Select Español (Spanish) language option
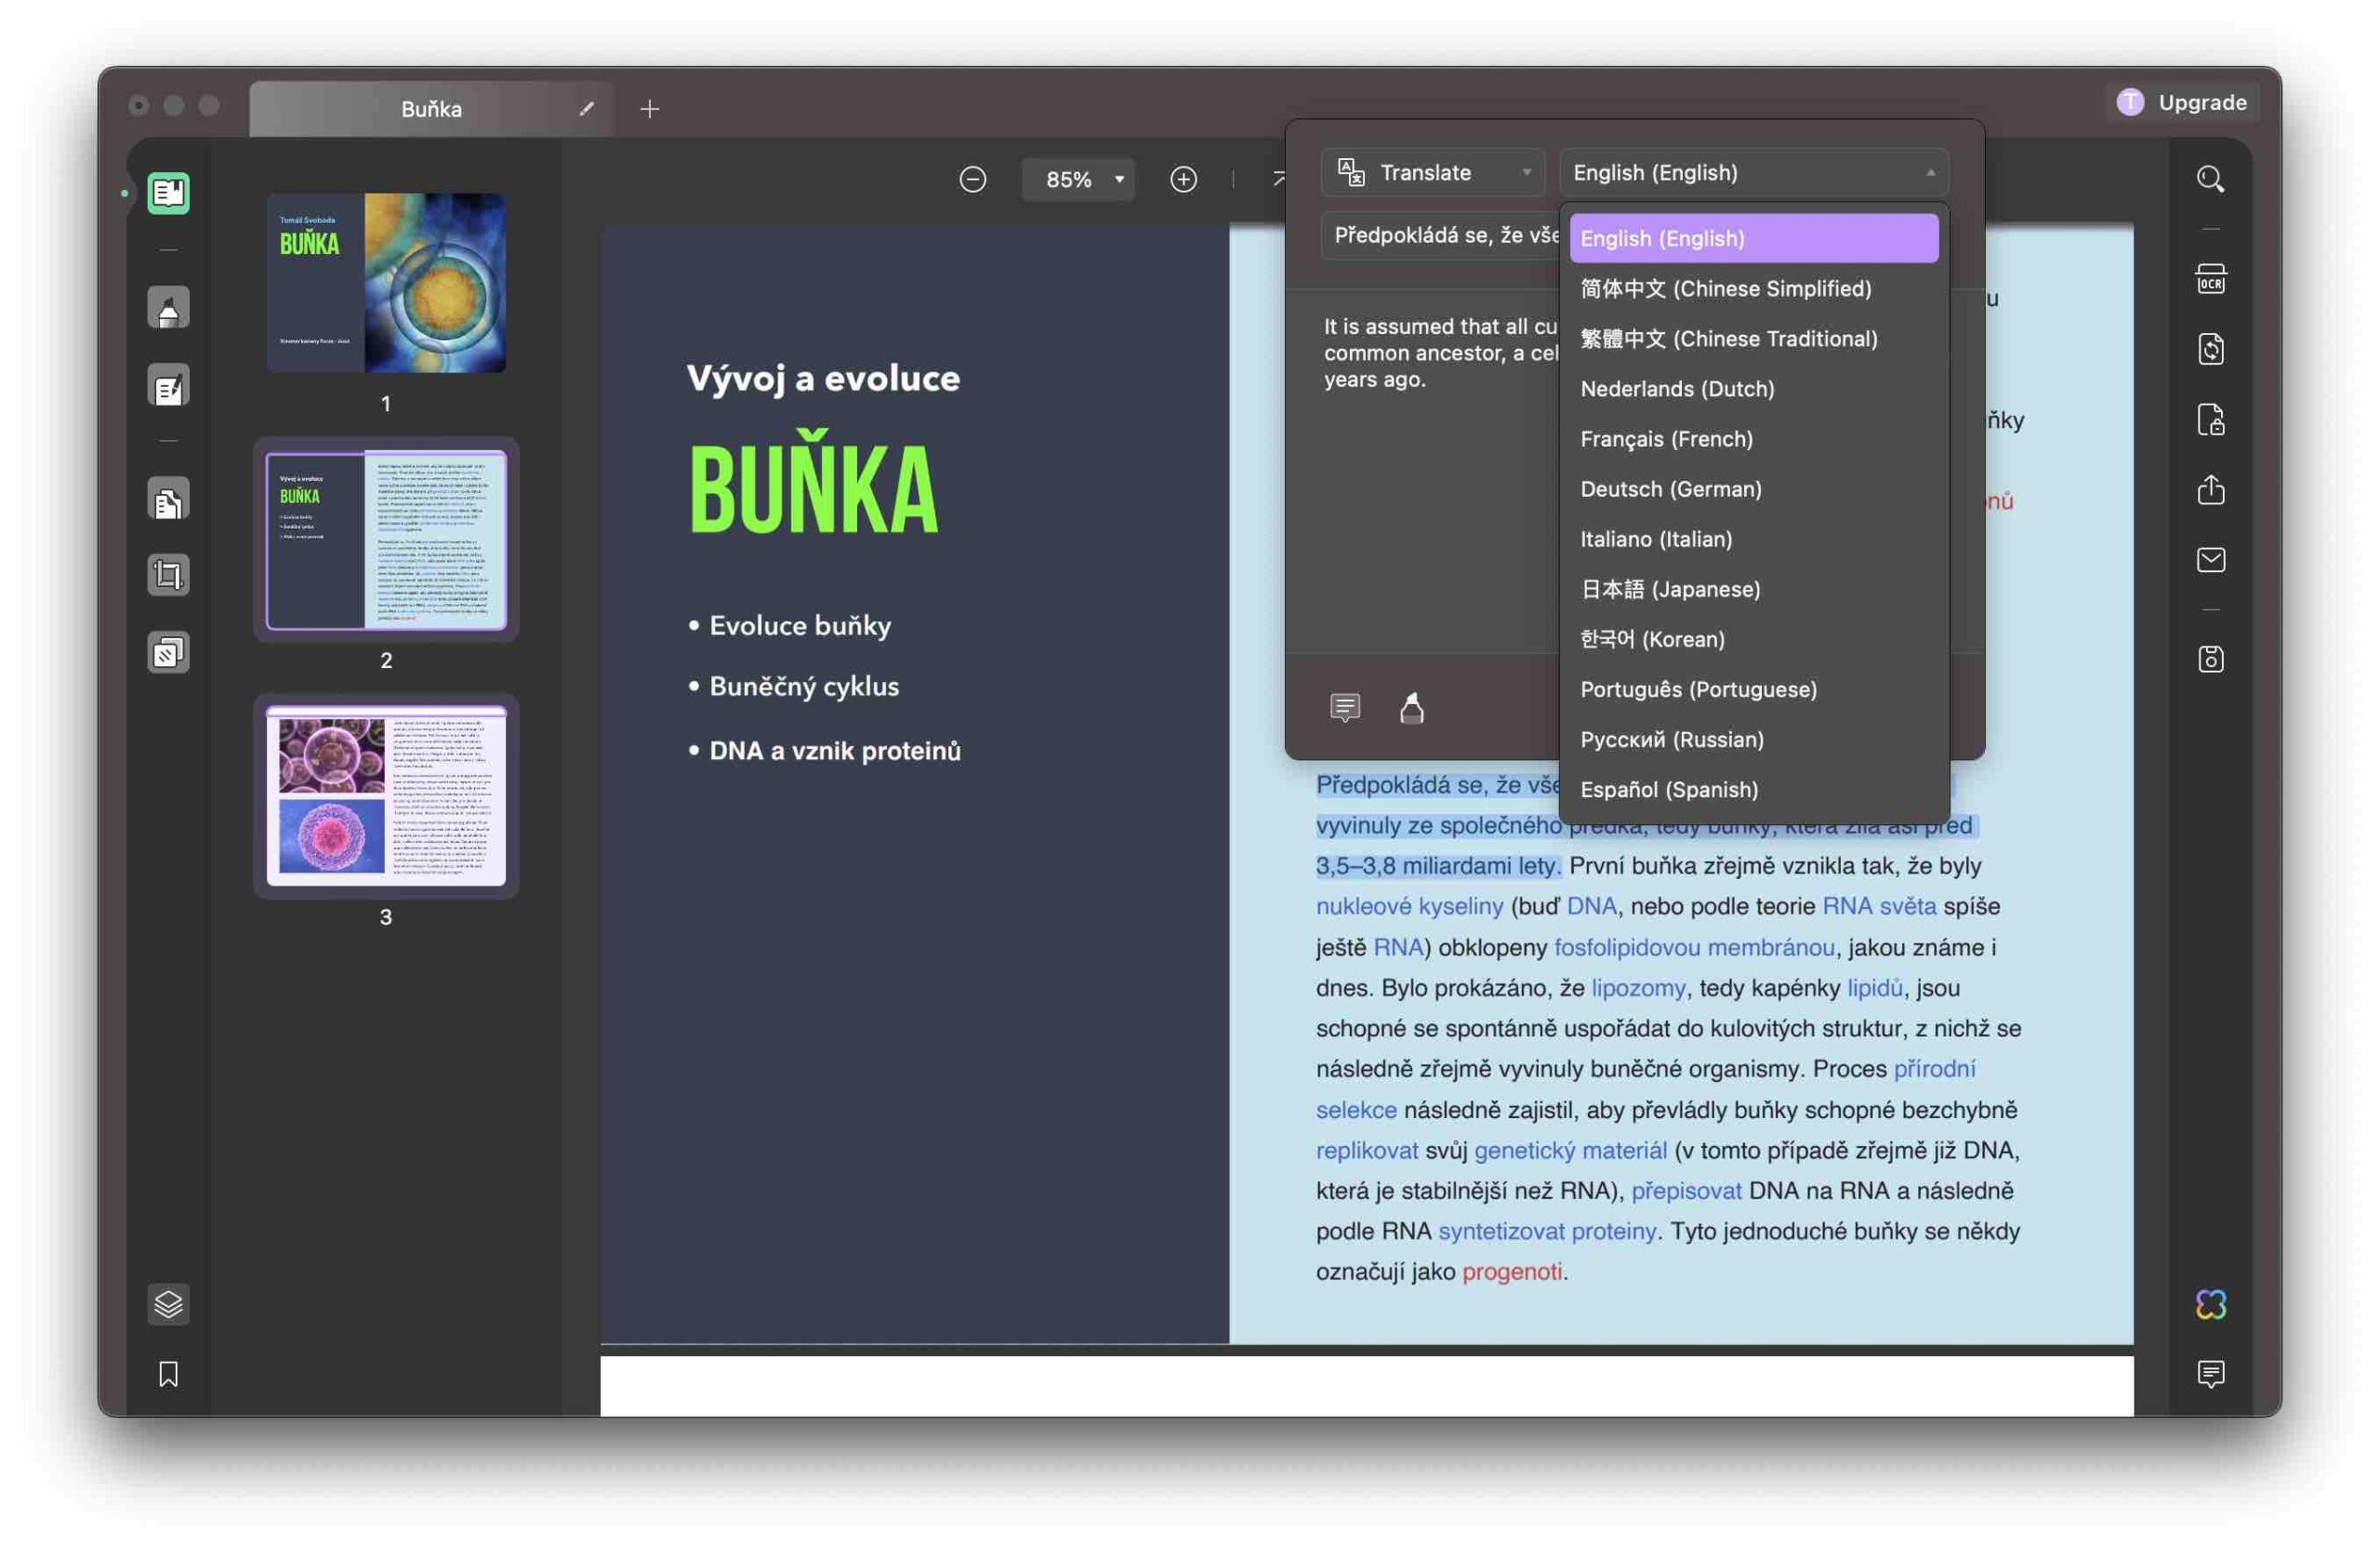This screenshot has width=2380, height=1547. click(1753, 789)
